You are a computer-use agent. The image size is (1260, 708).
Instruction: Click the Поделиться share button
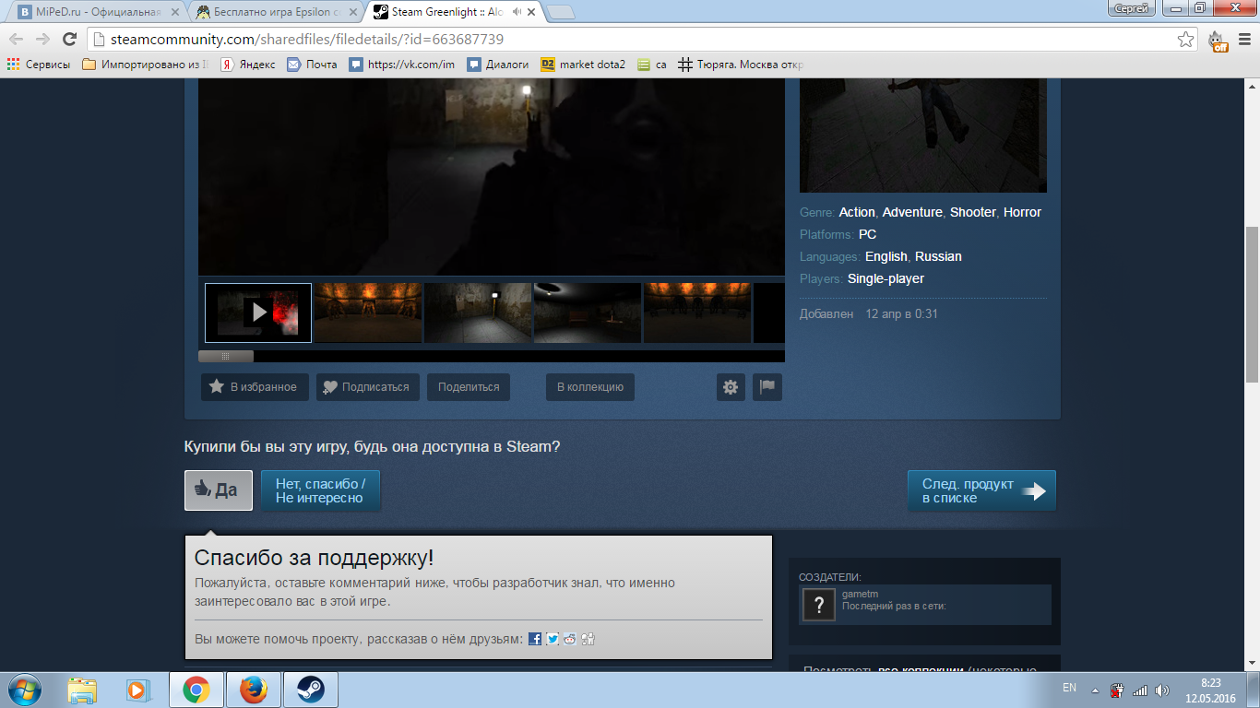[x=469, y=387]
